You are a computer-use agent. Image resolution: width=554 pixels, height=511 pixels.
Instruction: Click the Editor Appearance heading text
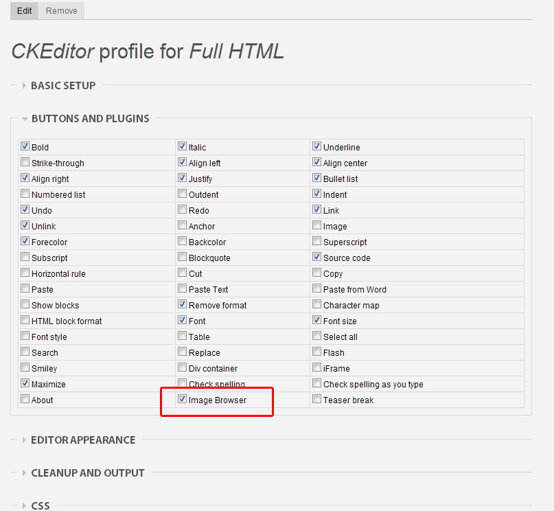[83, 440]
